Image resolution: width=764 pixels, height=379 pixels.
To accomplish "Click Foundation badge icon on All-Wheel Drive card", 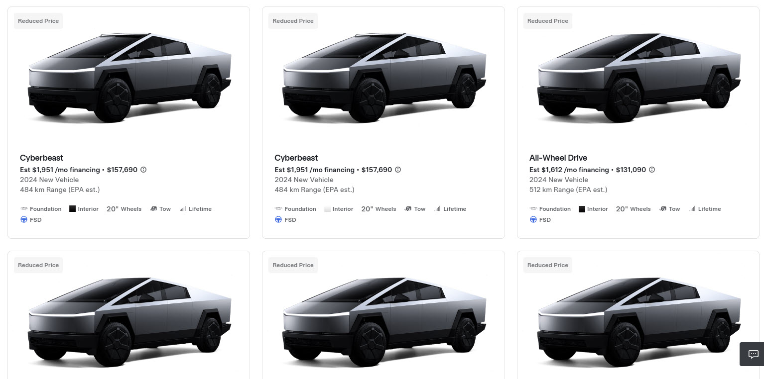I will 533,209.
